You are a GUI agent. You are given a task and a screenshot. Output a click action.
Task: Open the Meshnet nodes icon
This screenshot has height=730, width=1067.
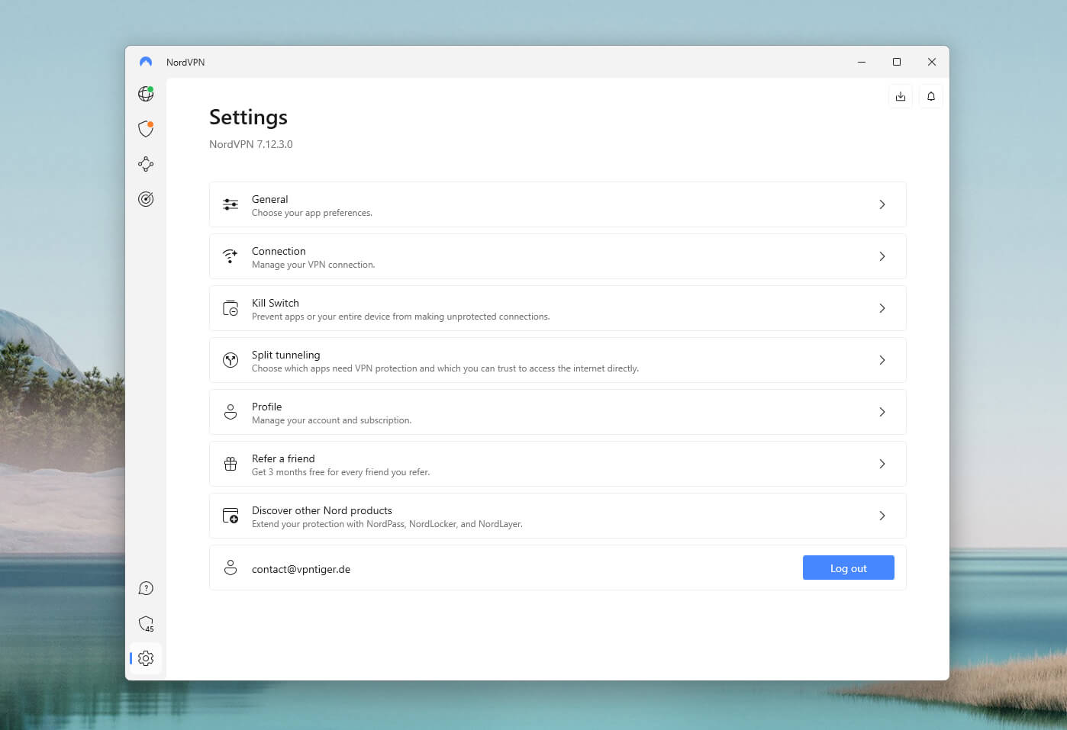146,164
